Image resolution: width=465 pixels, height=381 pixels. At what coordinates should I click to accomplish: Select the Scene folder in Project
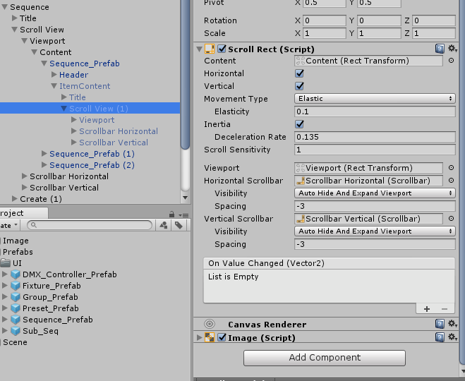tap(15, 342)
